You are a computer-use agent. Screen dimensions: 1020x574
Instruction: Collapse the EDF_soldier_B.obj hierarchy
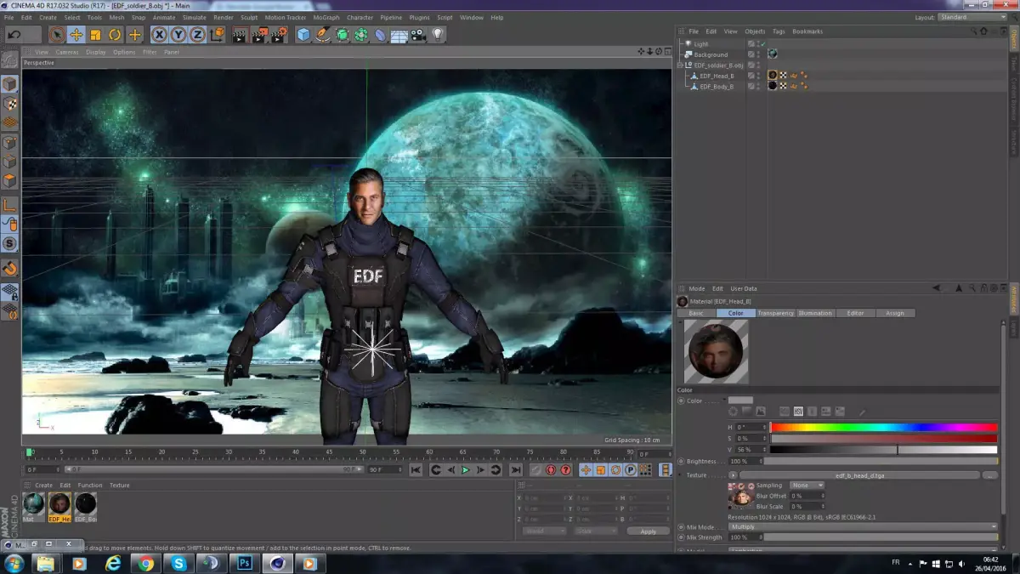click(x=680, y=65)
